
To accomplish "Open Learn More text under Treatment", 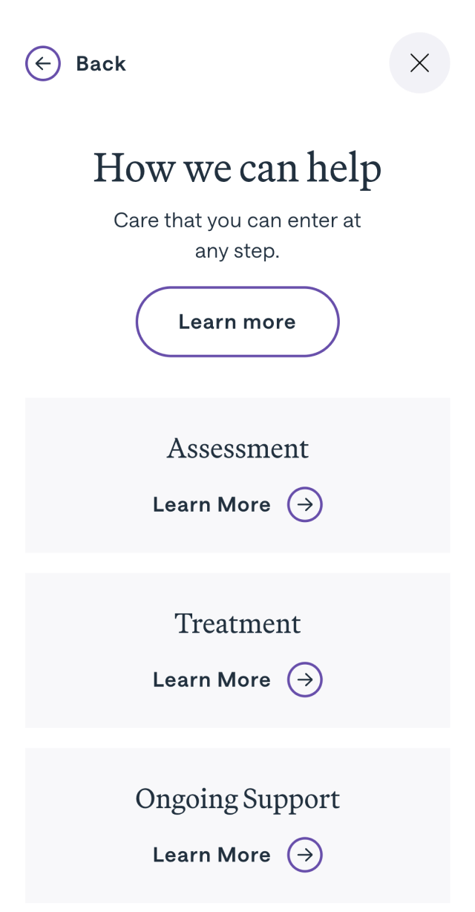I will [212, 680].
